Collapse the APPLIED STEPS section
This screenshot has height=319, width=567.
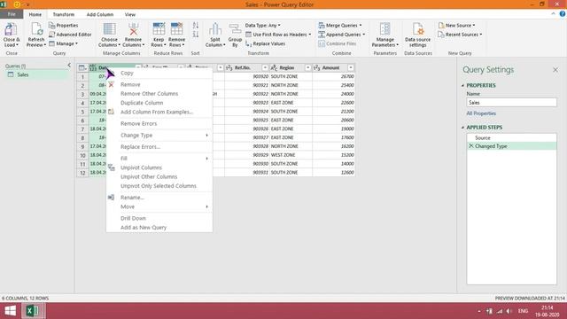(x=462, y=128)
